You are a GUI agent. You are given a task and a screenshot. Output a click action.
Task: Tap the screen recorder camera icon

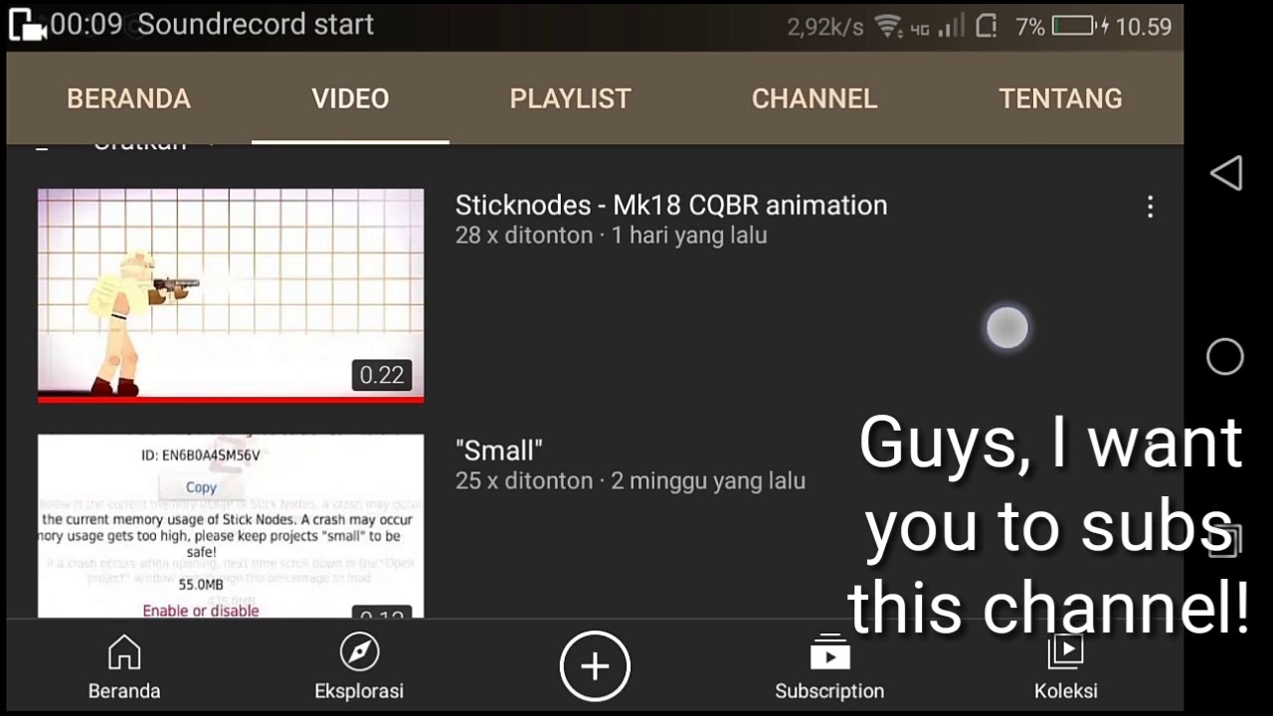pos(27,25)
